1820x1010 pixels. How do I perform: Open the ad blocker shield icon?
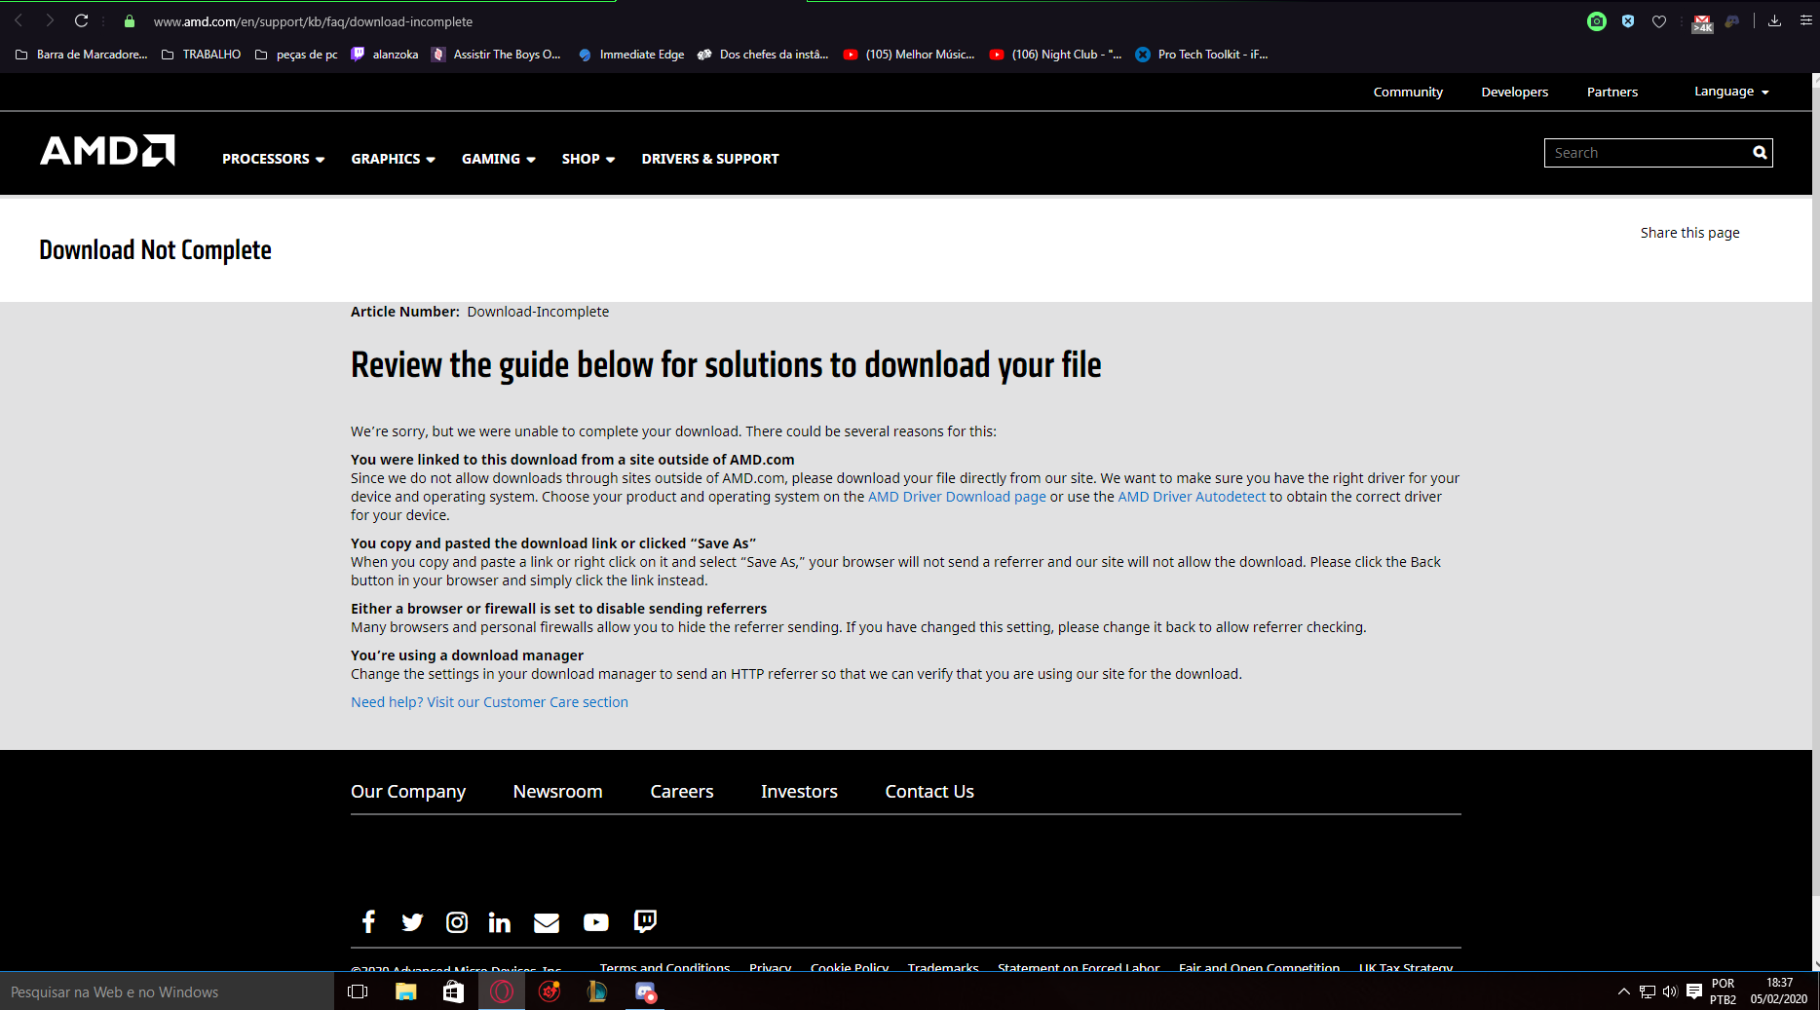click(x=1628, y=21)
